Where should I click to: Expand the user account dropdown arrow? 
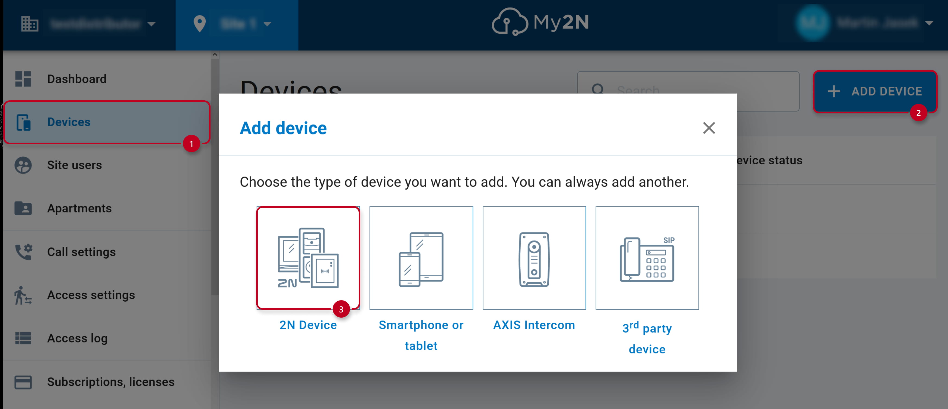929,23
